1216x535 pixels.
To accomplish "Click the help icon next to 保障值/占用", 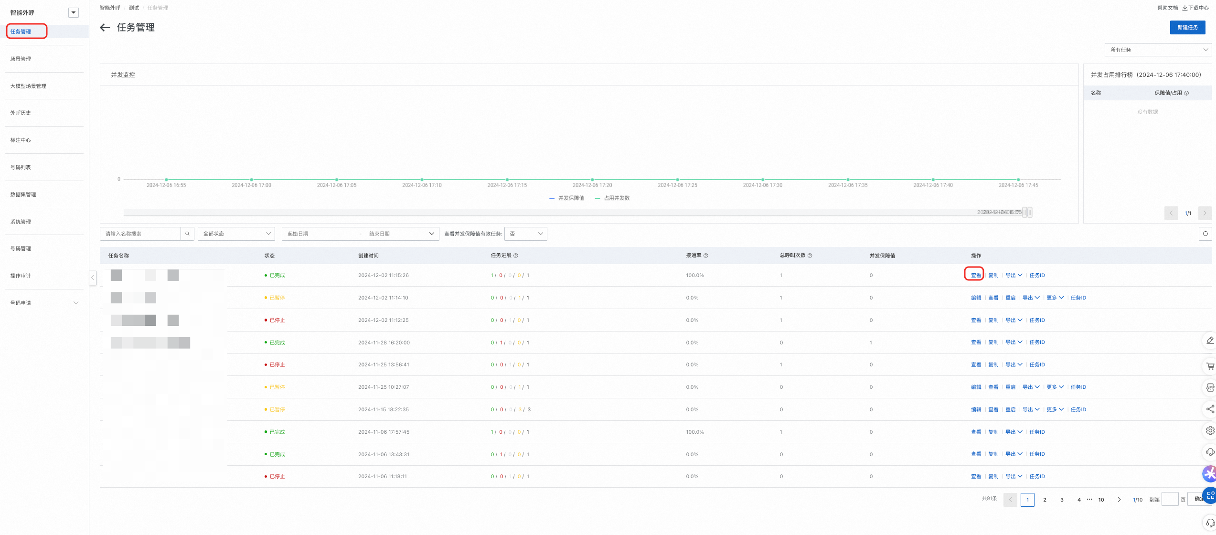I will (x=1186, y=93).
